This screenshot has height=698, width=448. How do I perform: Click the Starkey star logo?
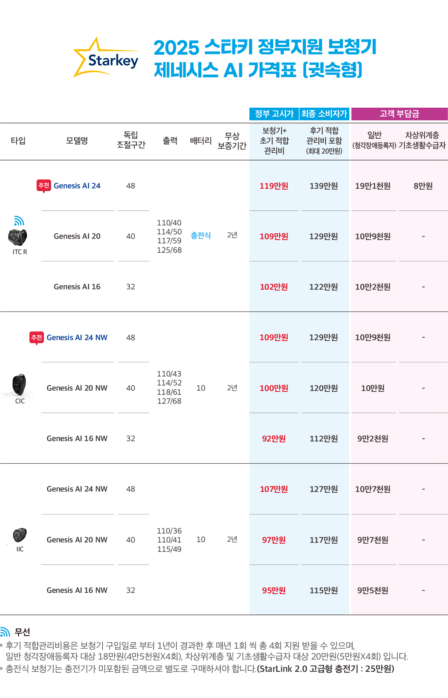tap(106, 58)
